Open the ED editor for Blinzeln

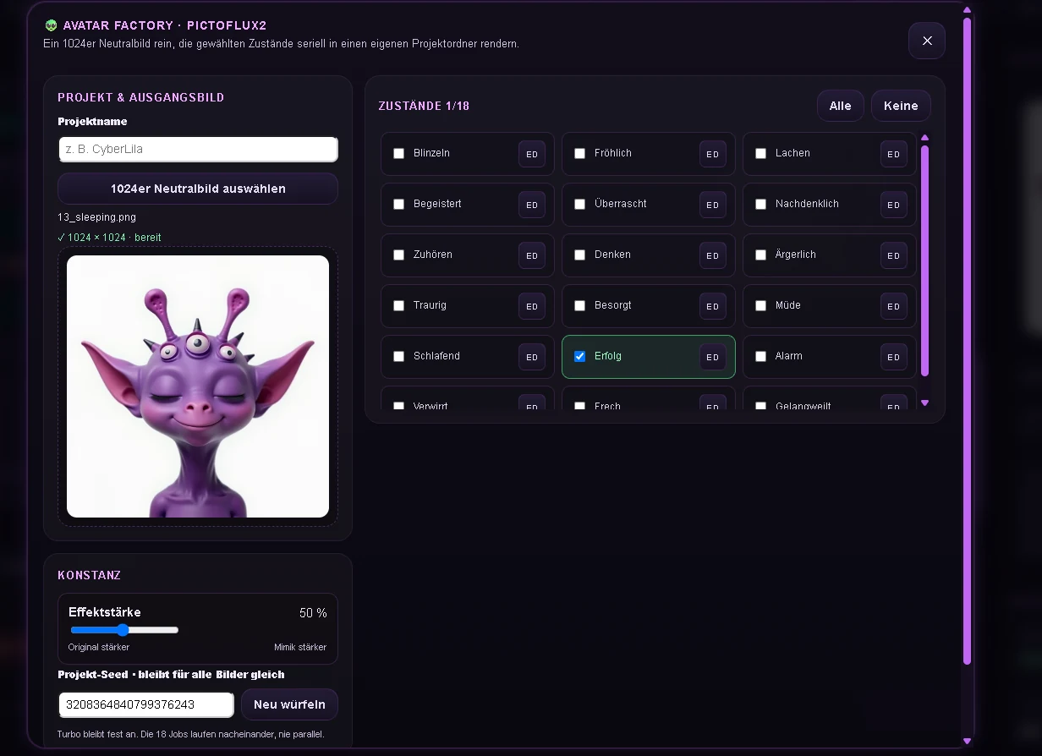532,154
